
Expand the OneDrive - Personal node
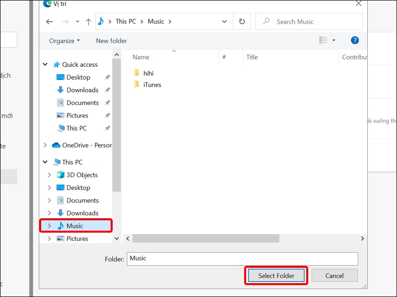pyautogui.click(x=45, y=145)
